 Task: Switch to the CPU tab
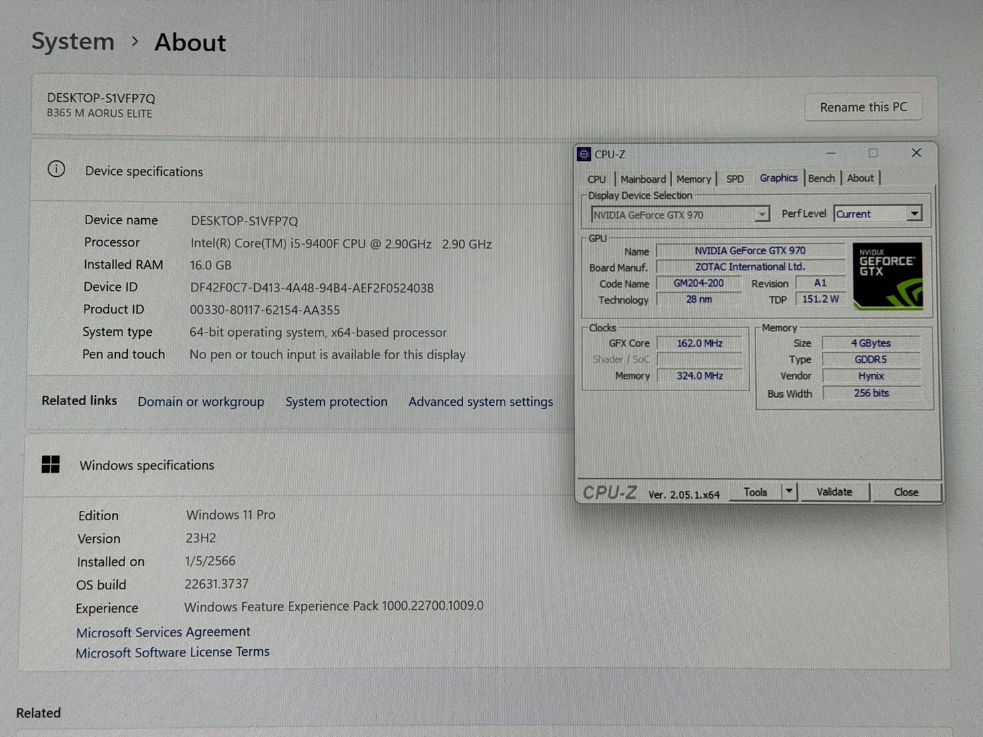tap(597, 180)
